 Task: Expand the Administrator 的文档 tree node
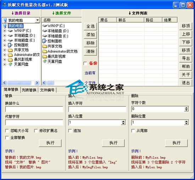(x=5, y=55)
